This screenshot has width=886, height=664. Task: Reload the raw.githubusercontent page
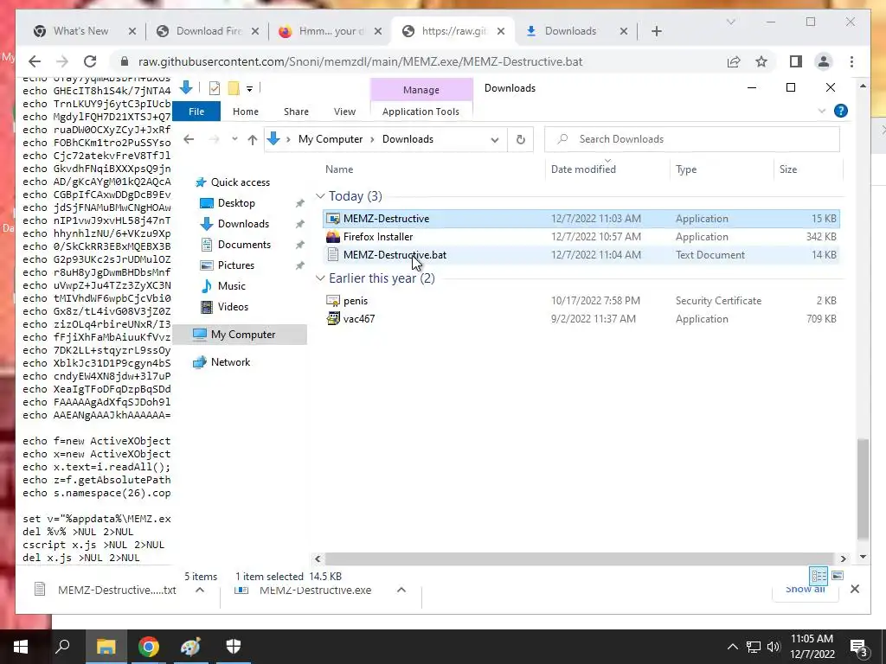pos(90,61)
